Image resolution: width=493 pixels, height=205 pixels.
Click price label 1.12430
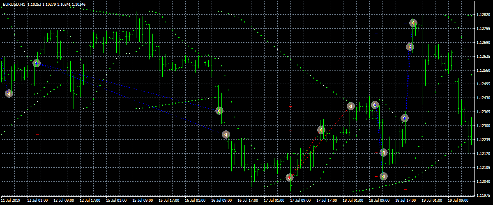[x=483, y=98]
